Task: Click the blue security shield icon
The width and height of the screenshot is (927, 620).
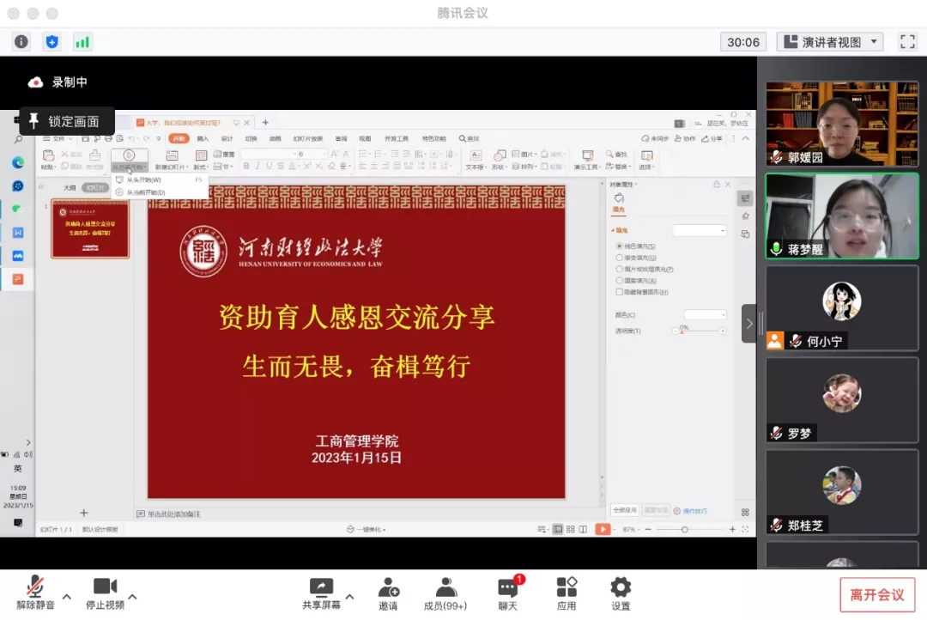Action: (x=51, y=41)
